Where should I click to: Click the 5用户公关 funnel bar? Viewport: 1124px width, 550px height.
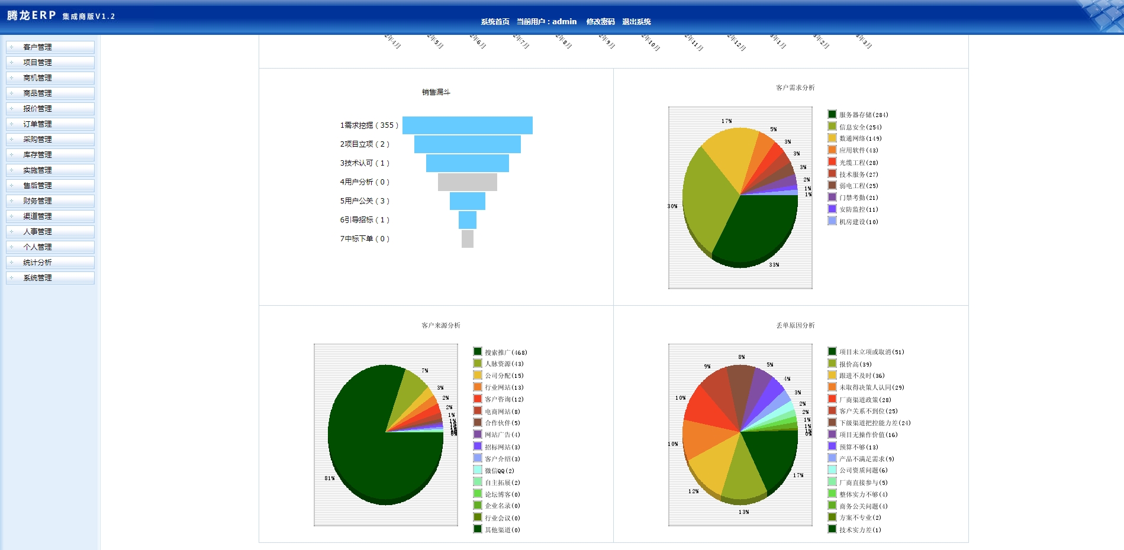(x=467, y=201)
